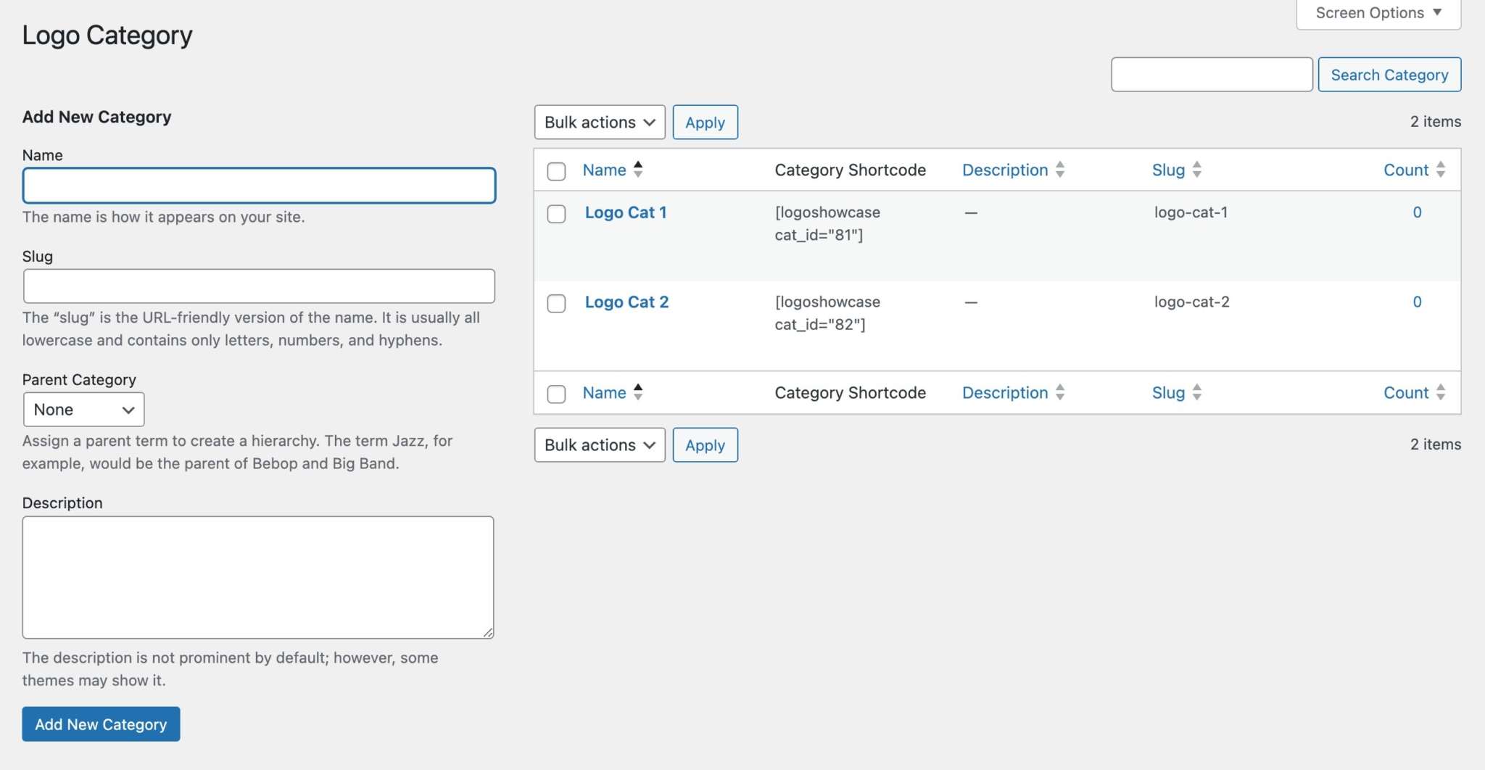The height and width of the screenshot is (770, 1485).
Task: Open the bottom Bulk actions dropdown
Action: point(600,444)
